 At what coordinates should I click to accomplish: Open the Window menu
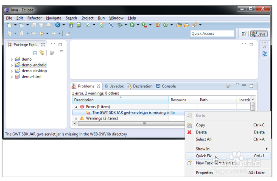coord(116,18)
